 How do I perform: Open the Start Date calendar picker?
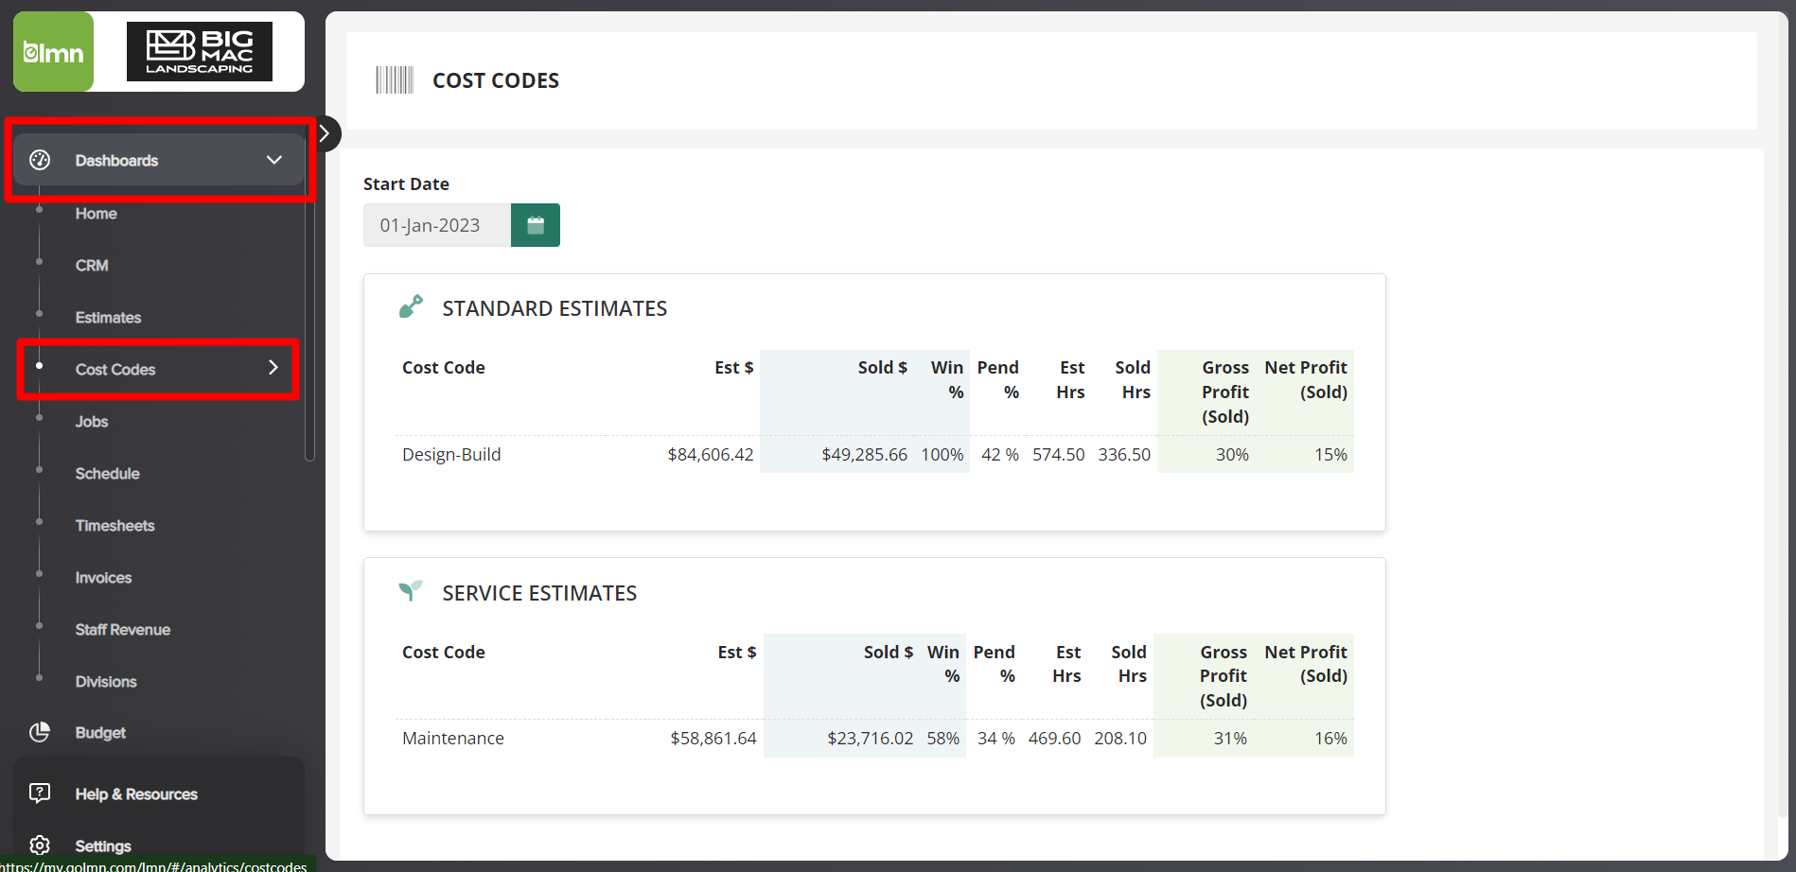[536, 225]
